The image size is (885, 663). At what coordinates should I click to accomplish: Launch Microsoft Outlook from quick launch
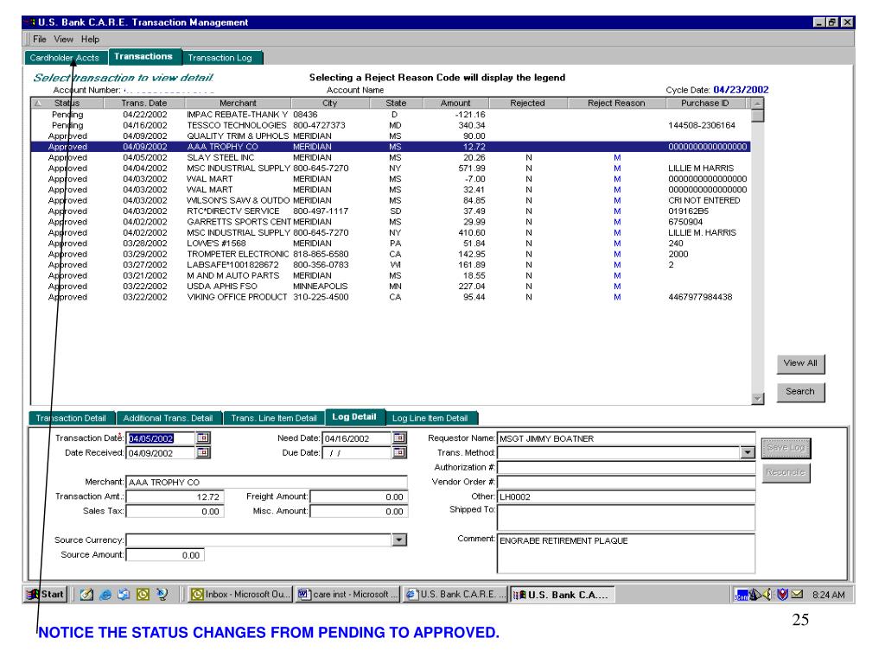(143, 594)
